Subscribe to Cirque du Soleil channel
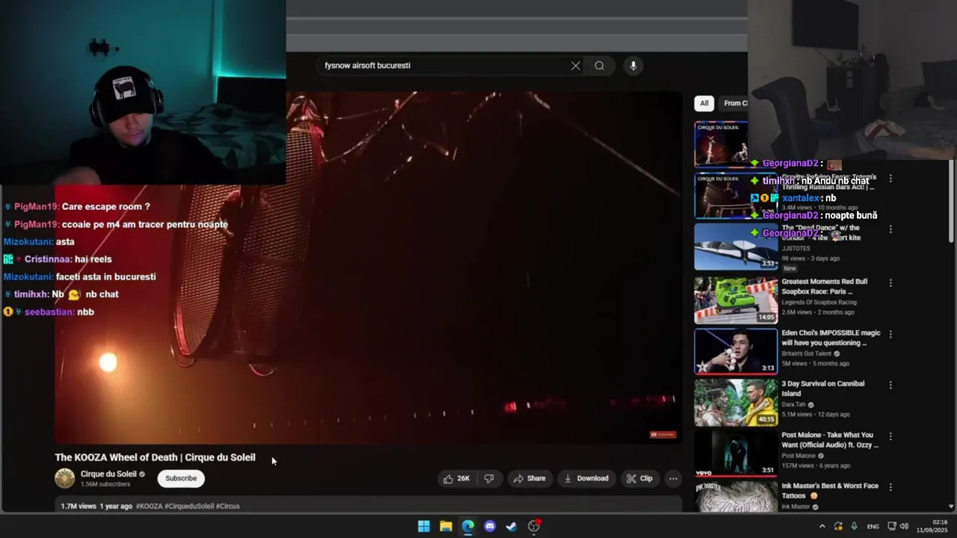 [181, 478]
